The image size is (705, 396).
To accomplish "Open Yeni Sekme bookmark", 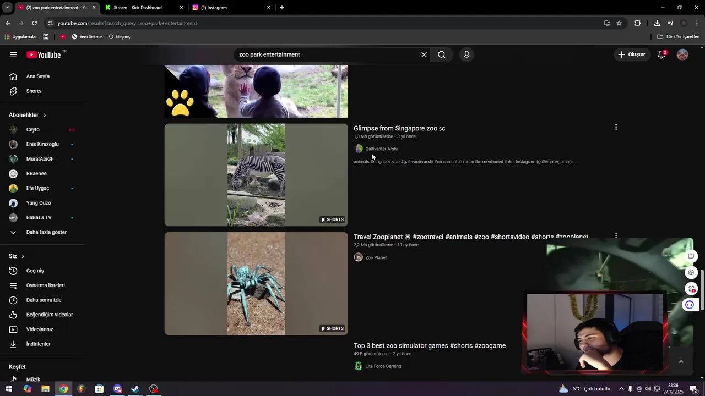I will pos(86,37).
